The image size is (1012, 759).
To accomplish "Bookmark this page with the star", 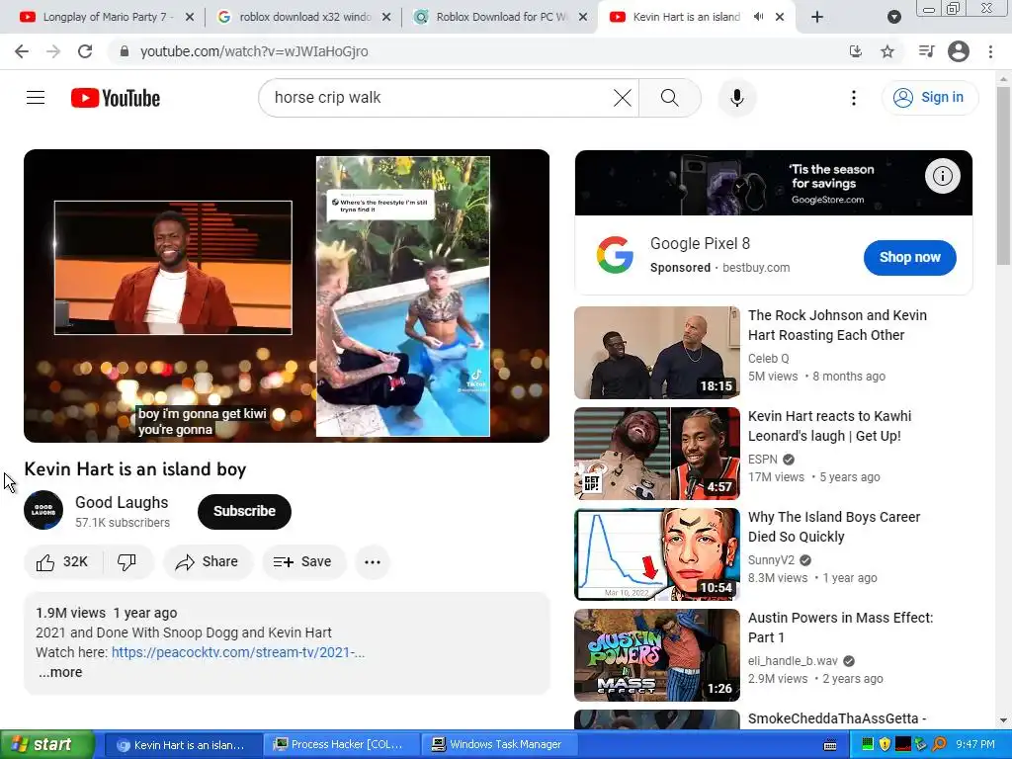I will coord(887,51).
